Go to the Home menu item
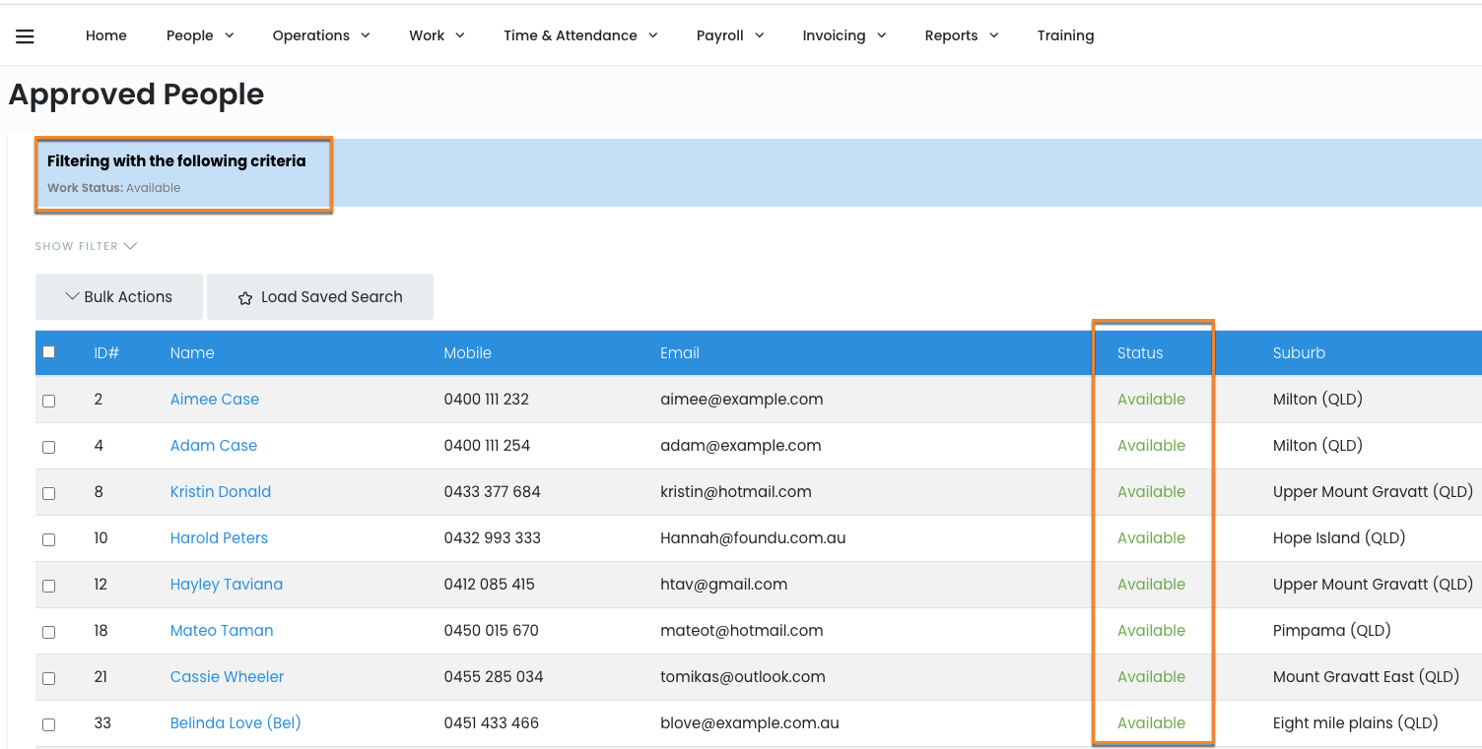This screenshot has width=1482, height=749. [106, 35]
